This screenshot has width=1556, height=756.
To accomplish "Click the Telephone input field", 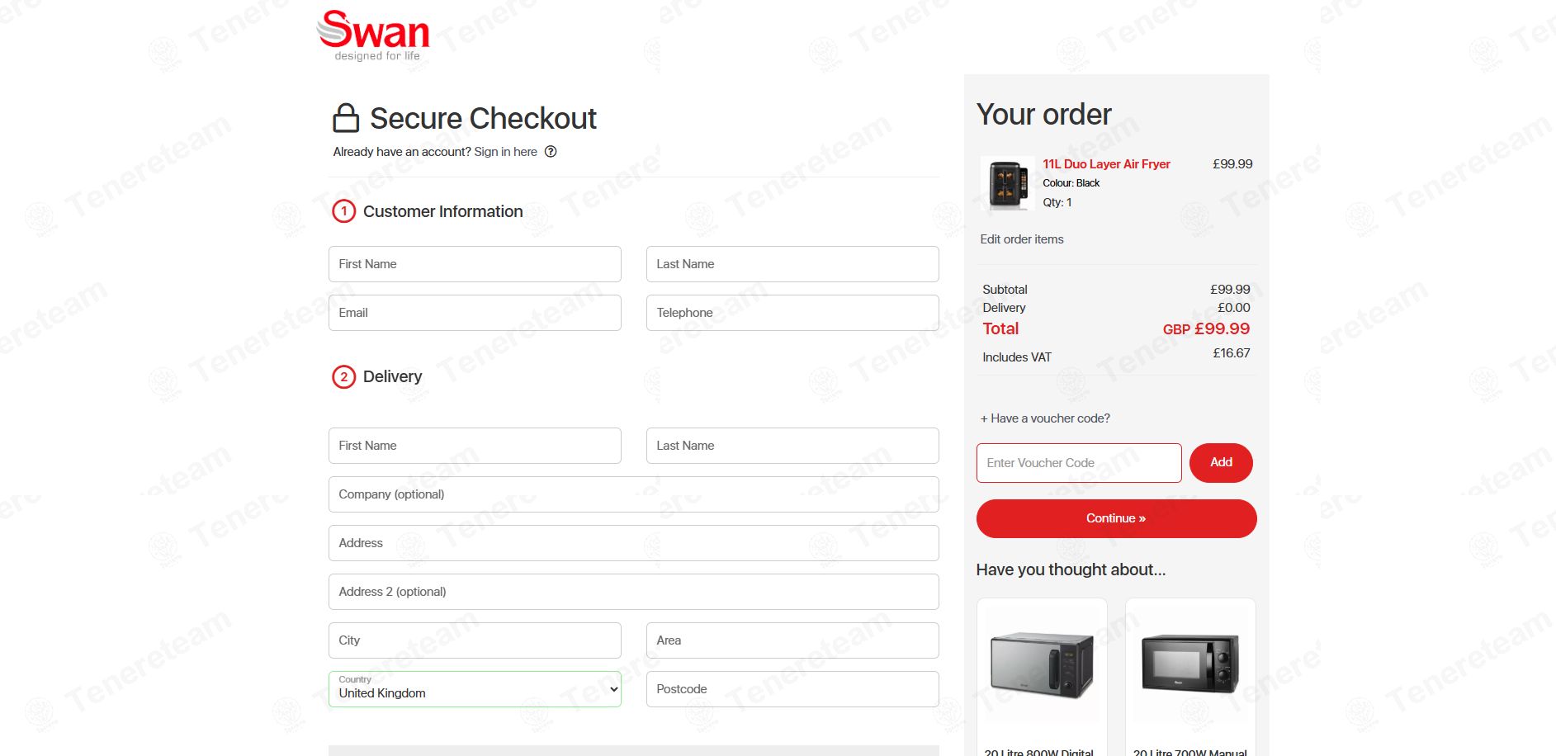I will 792,313.
